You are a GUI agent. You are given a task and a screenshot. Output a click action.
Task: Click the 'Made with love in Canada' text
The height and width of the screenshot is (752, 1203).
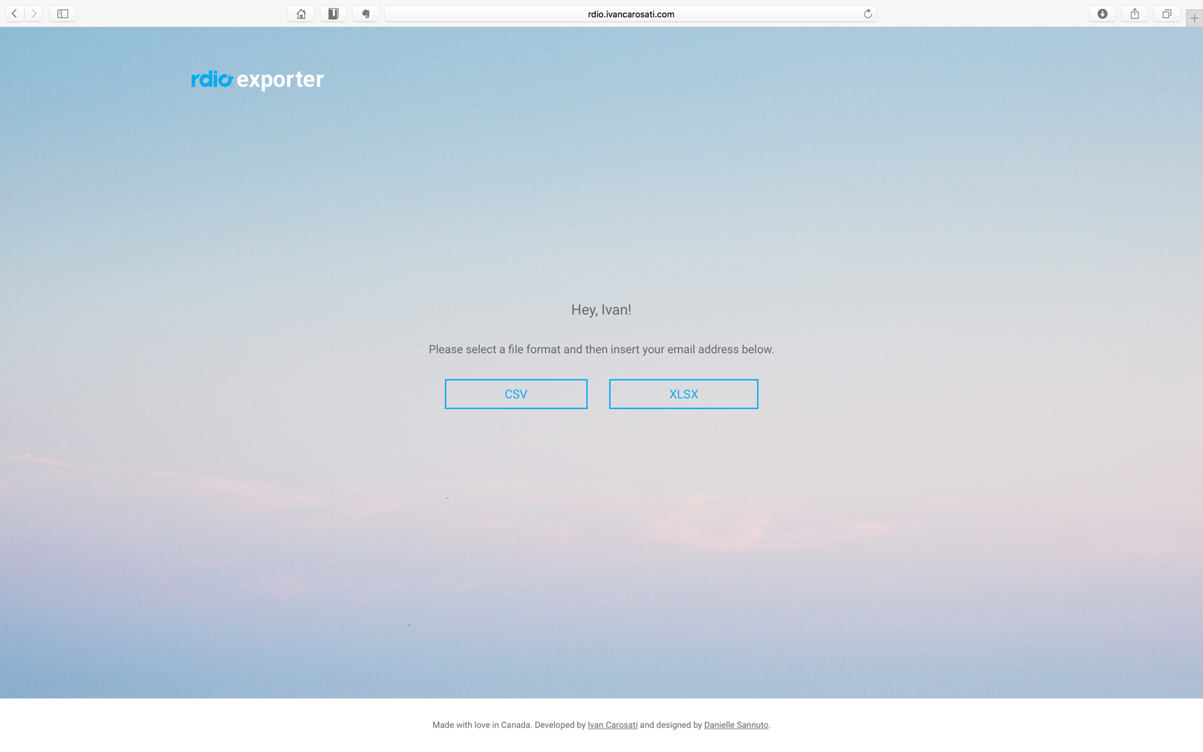click(x=482, y=725)
